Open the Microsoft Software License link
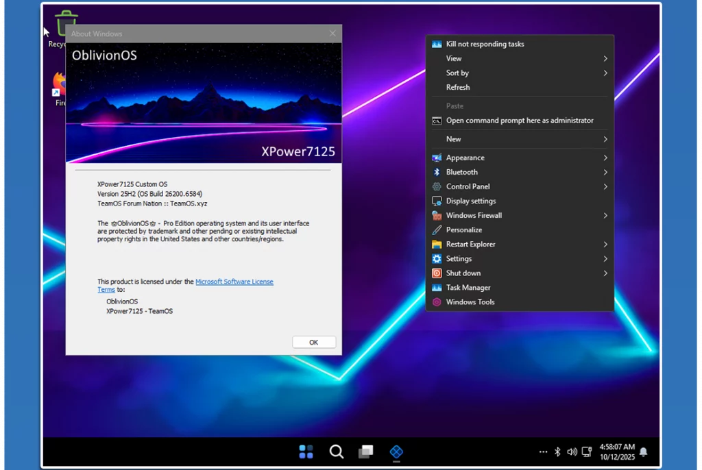The width and height of the screenshot is (702, 470). (234, 282)
